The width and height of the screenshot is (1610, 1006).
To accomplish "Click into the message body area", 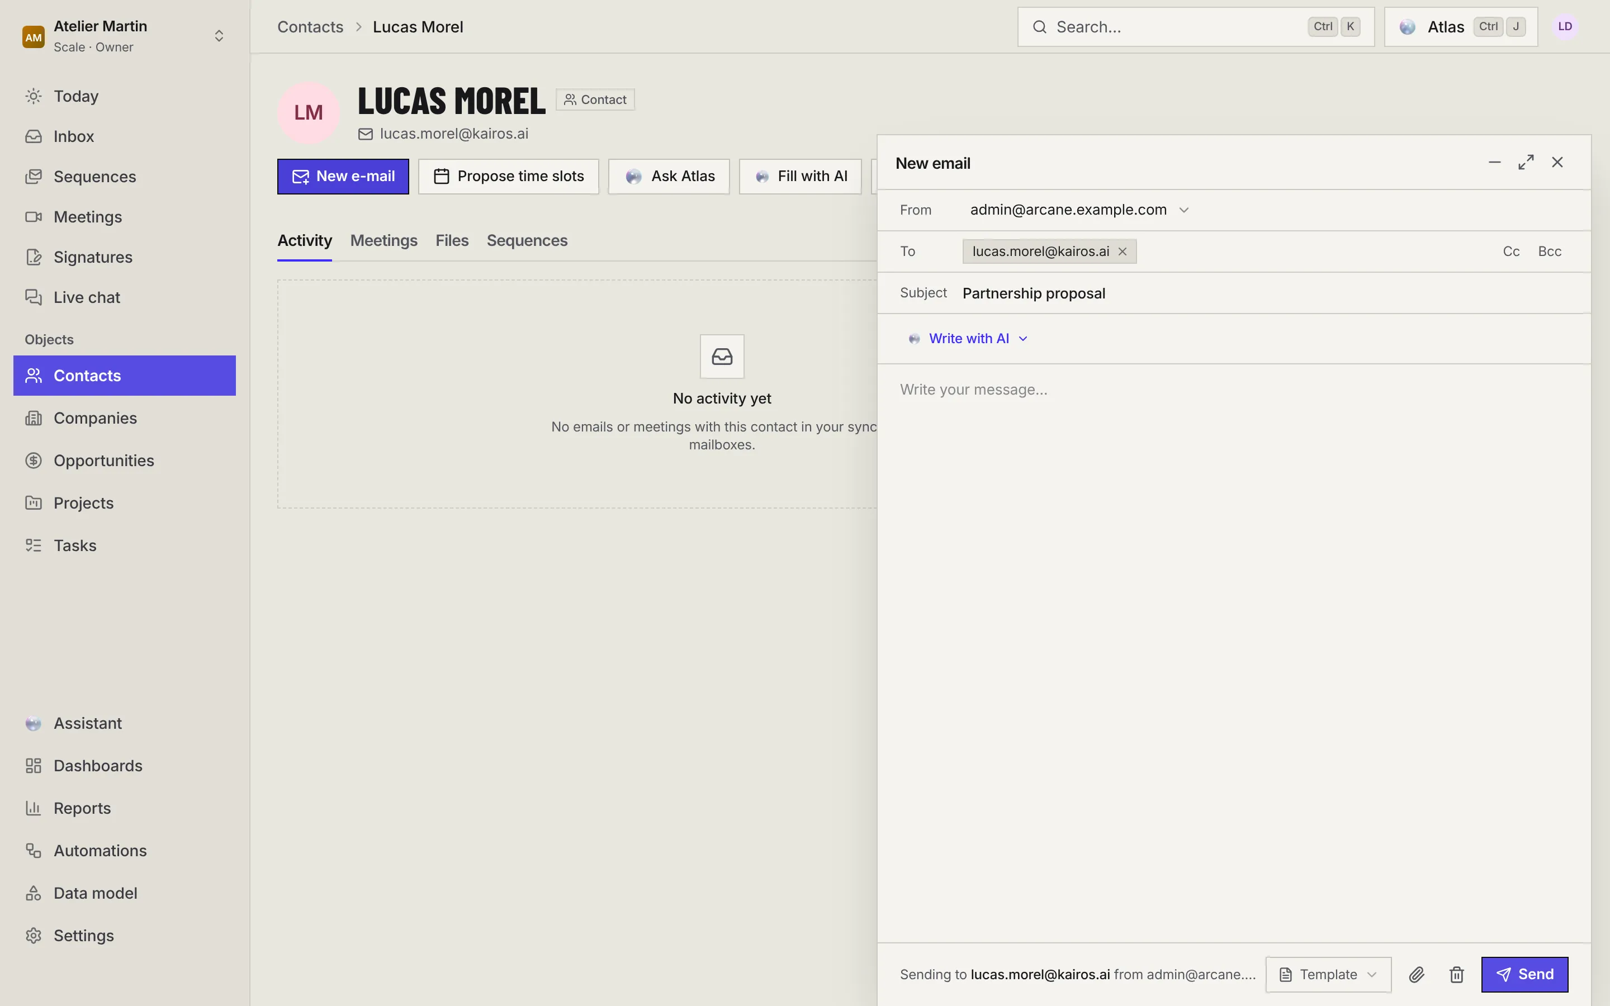I will point(1234,652).
